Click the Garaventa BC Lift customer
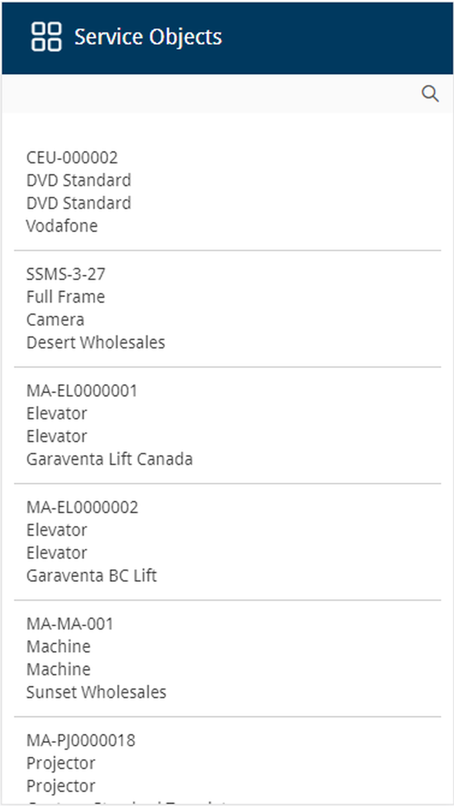The height and width of the screenshot is (807, 454). coord(91,576)
